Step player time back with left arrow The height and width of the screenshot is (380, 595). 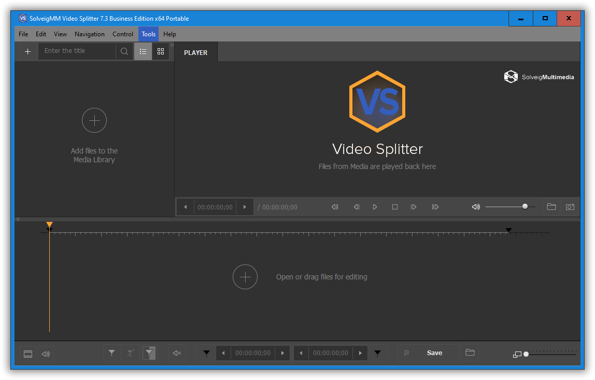point(186,207)
